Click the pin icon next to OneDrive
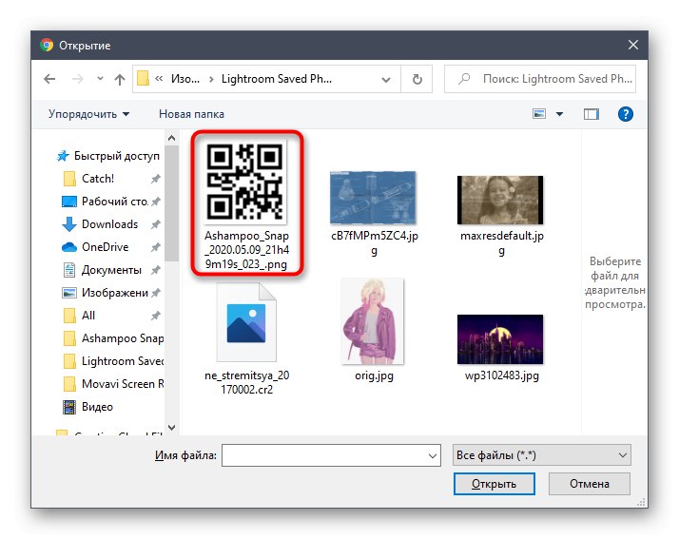Image resolution: width=679 pixels, height=539 pixels. tap(155, 247)
